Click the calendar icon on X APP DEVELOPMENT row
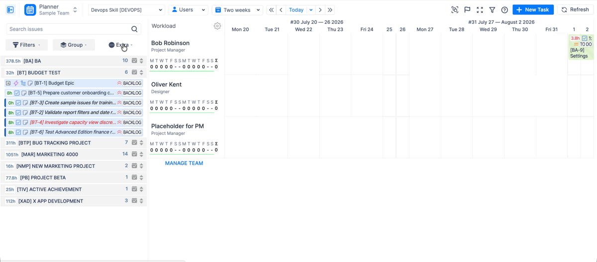This screenshot has width=597, height=262. 134,201
